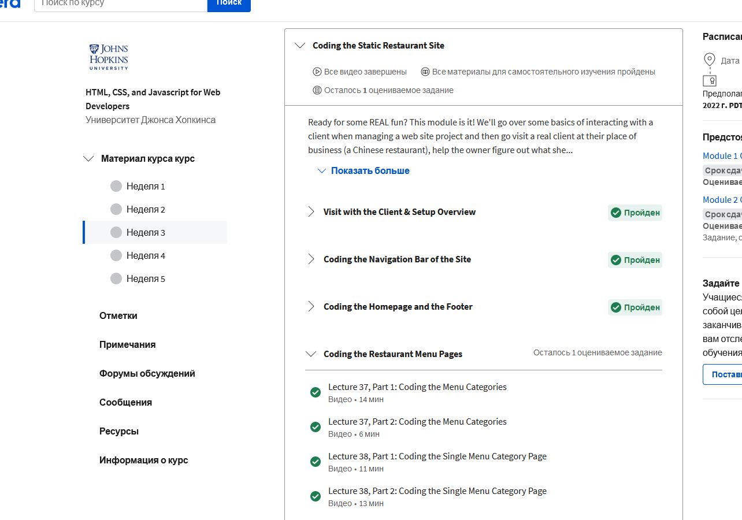
Task: Click the Coursera logo at top left
Action: point(10,3)
